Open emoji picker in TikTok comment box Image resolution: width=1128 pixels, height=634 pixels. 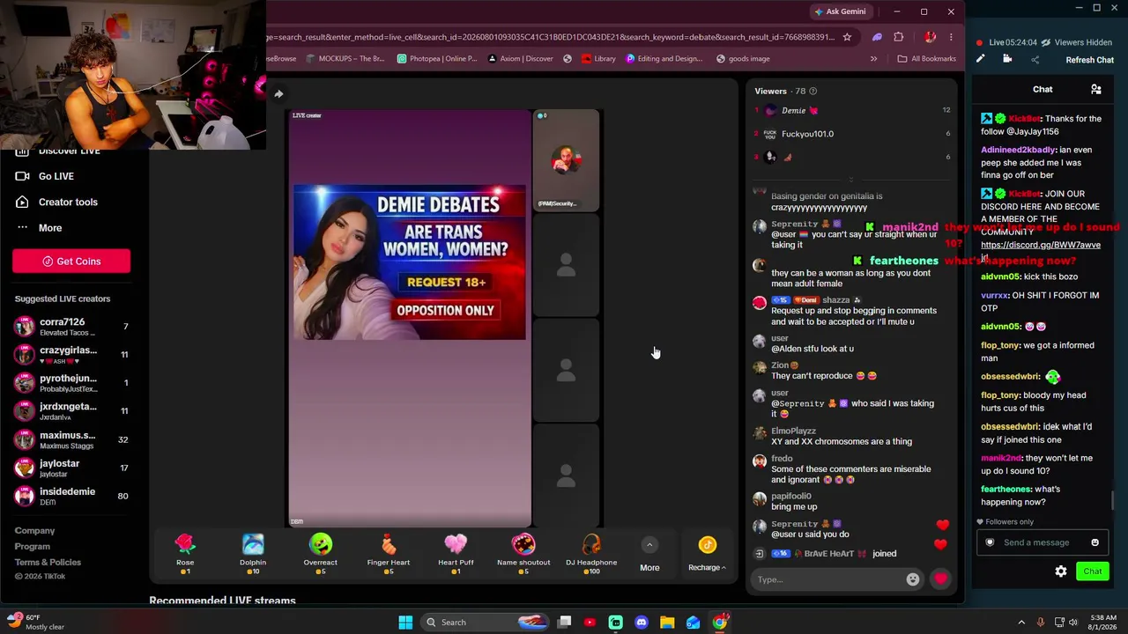[913, 579]
